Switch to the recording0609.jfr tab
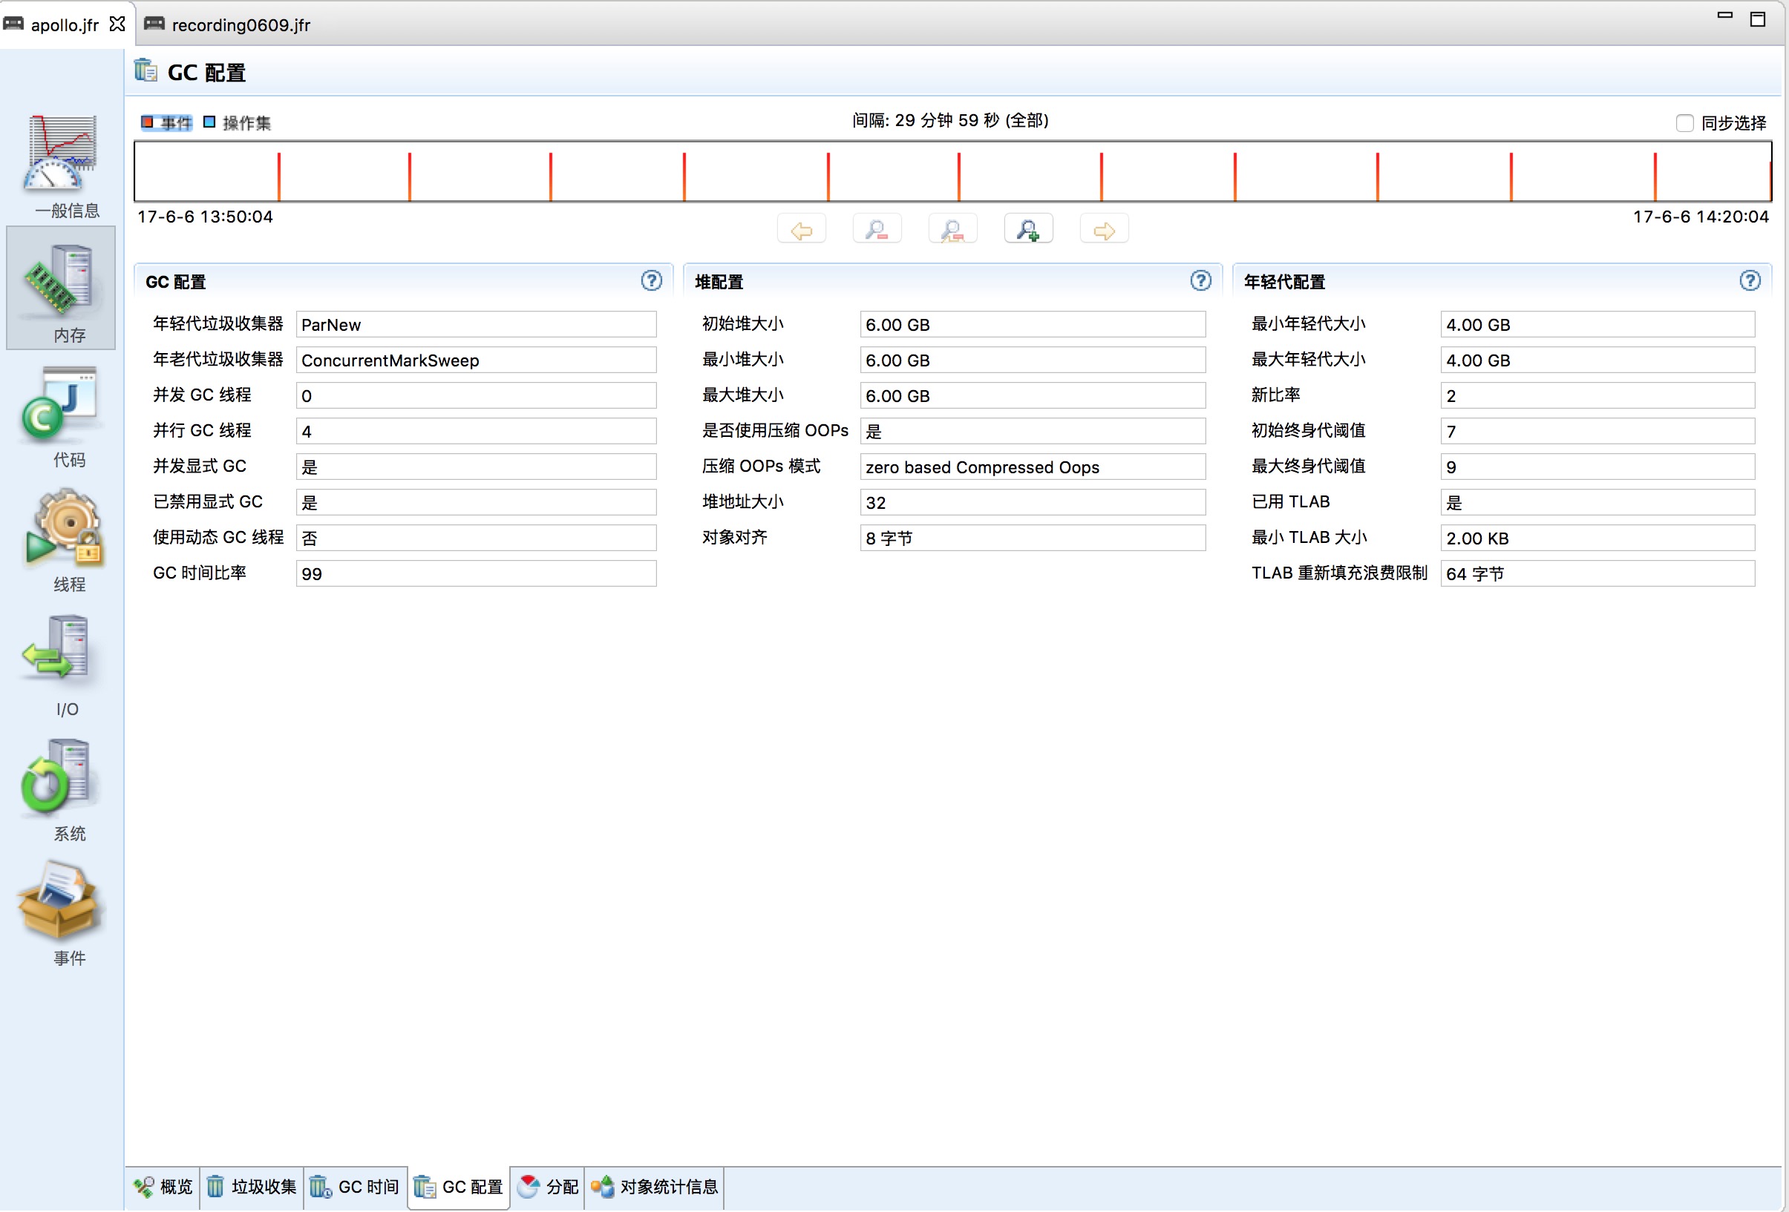The image size is (1789, 1212). coord(227,24)
